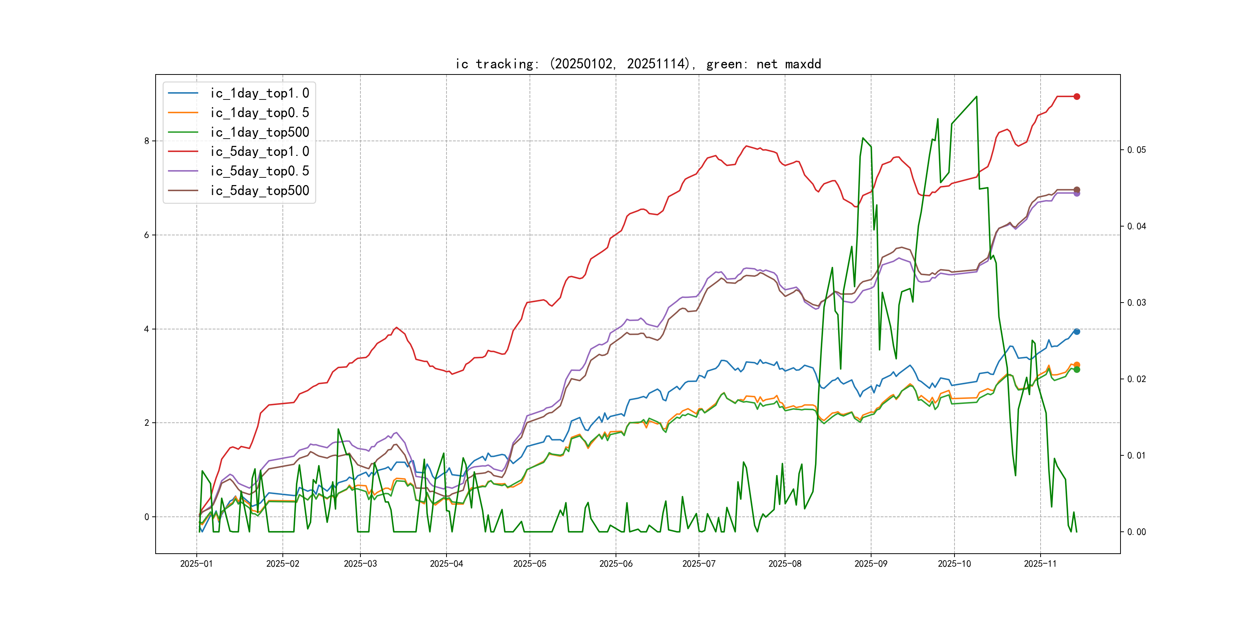Click the purple line swatch in legend
1245x622 pixels.
pos(183,171)
